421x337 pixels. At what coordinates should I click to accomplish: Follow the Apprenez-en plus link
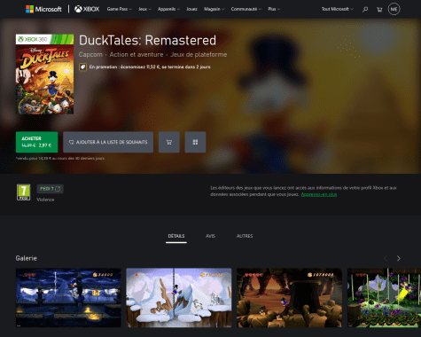(319, 194)
